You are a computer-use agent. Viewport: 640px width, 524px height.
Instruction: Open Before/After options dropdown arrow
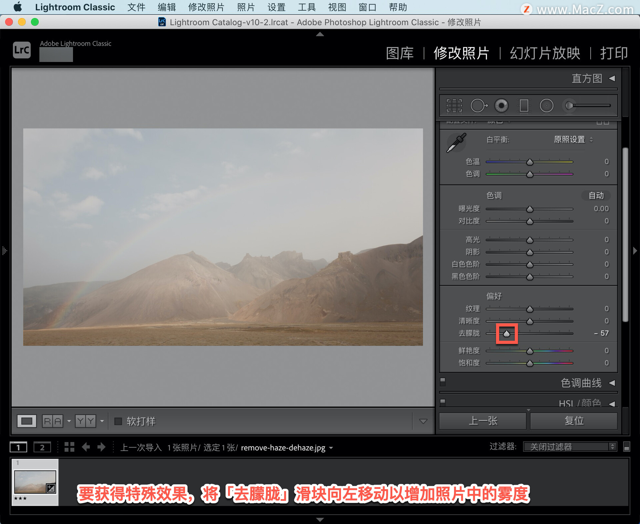pyautogui.click(x=102, y=421)
